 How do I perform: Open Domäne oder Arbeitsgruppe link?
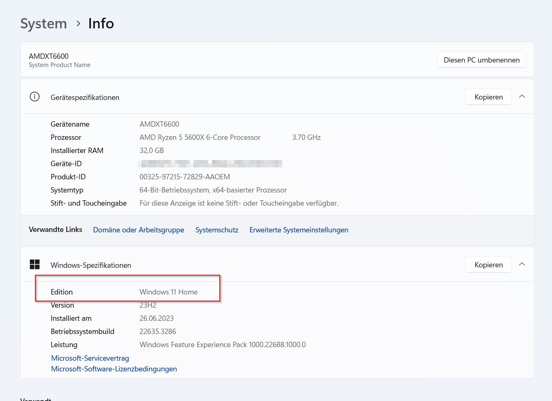coord(138,230)
